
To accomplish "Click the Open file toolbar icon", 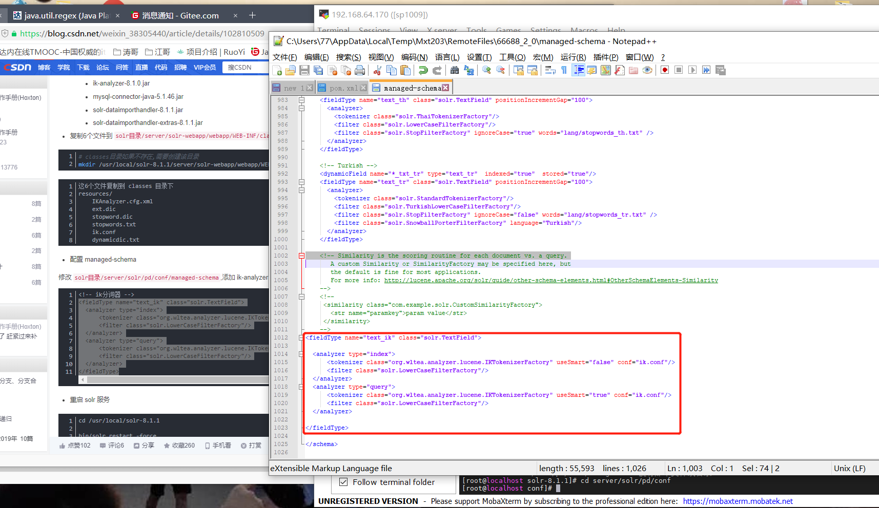I will 290,70.
